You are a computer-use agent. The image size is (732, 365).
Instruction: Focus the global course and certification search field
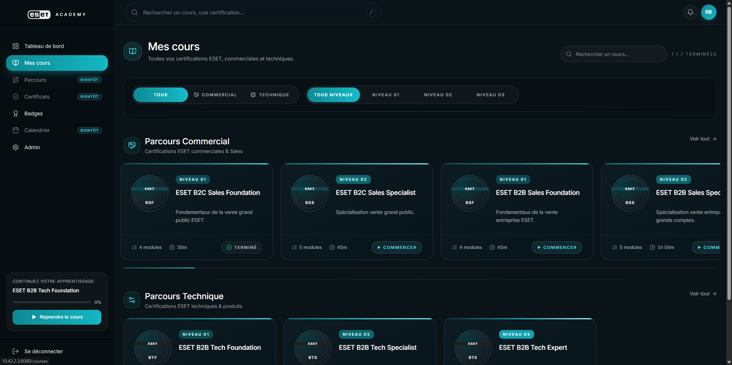(x=252, y=13)
